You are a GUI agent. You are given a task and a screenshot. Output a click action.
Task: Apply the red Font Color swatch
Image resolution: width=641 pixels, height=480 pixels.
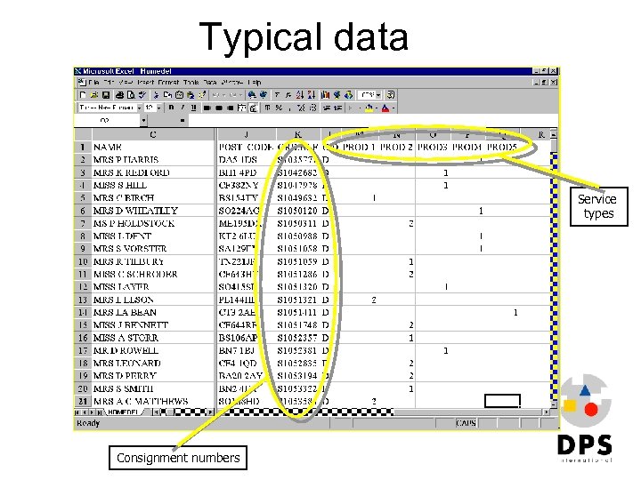(385, 108)
